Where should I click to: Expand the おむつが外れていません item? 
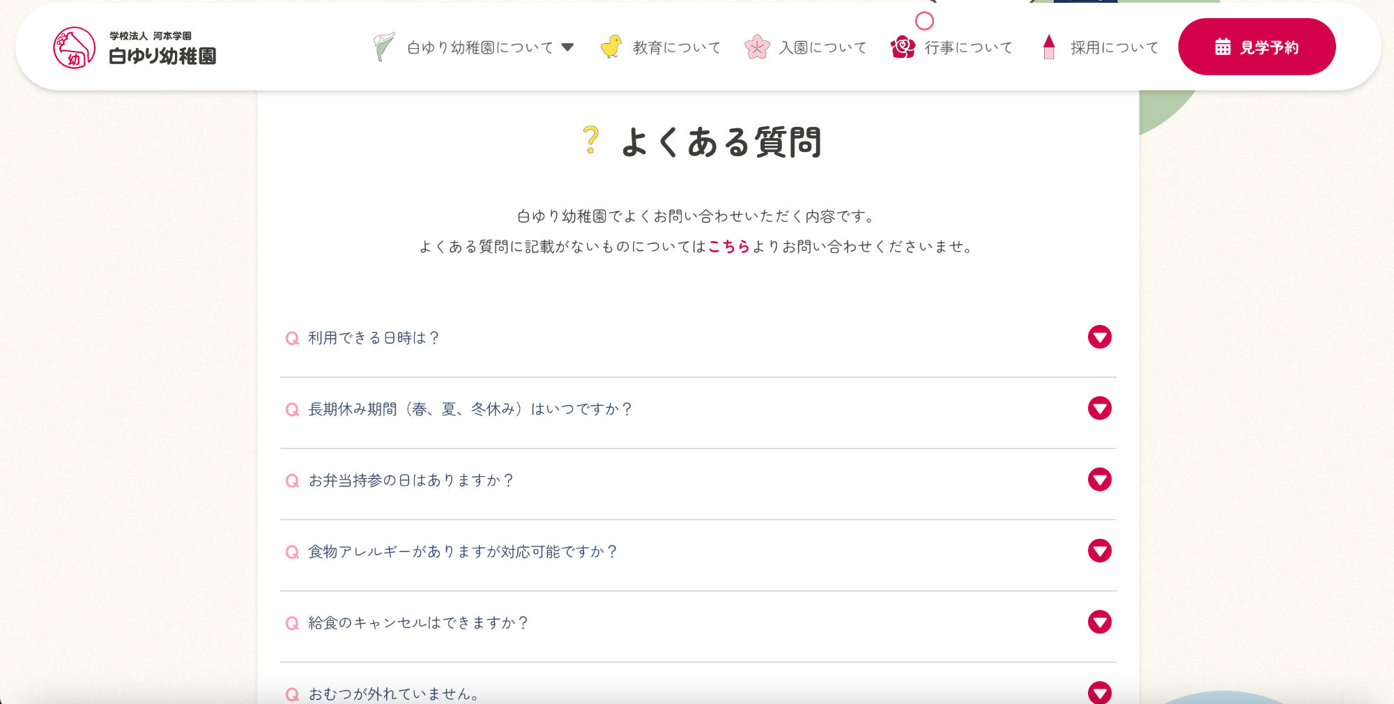(x=1100, y=692)
